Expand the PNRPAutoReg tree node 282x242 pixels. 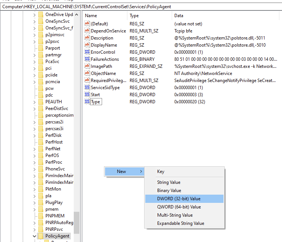34,223
